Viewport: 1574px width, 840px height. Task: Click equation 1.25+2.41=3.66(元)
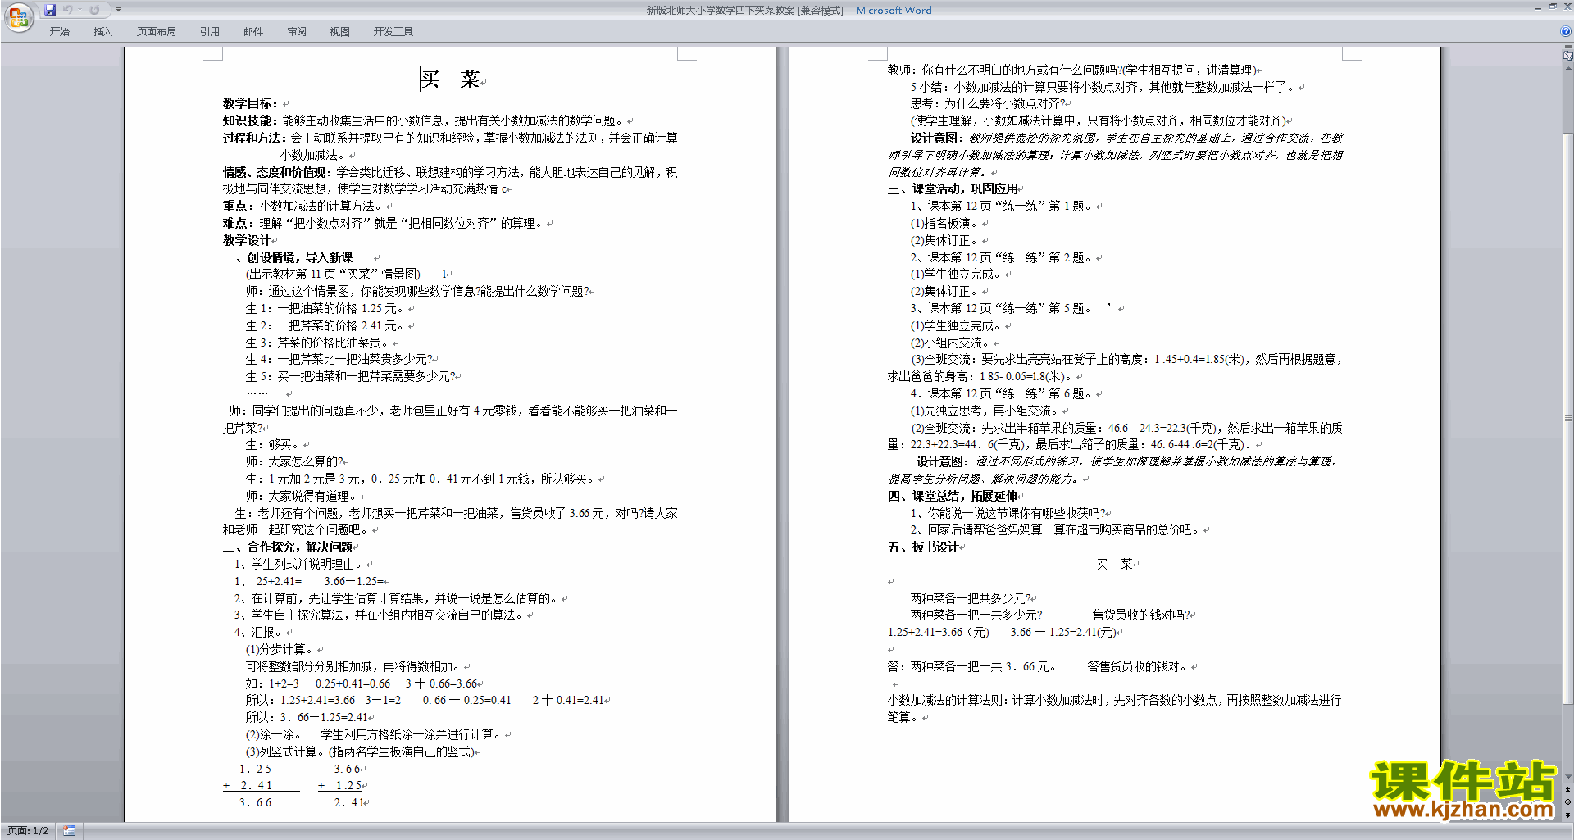click(x=938, y=632)
